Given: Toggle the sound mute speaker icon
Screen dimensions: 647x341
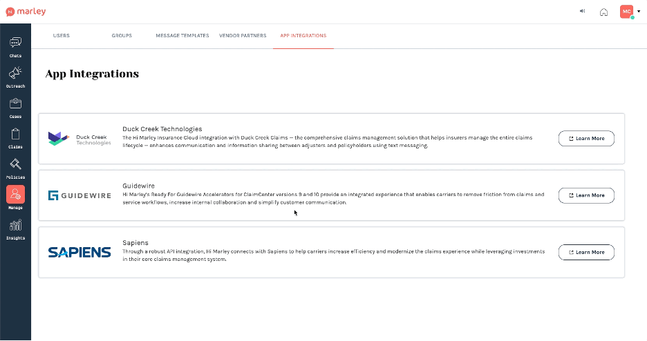Looking at the screenshot, I should pos(582,11).
